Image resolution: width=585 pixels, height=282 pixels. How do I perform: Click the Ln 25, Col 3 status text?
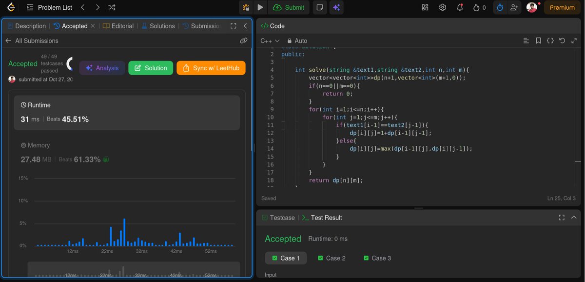[x=561, y=198]
